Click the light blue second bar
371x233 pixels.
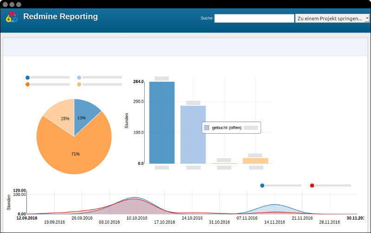[193, 135]
